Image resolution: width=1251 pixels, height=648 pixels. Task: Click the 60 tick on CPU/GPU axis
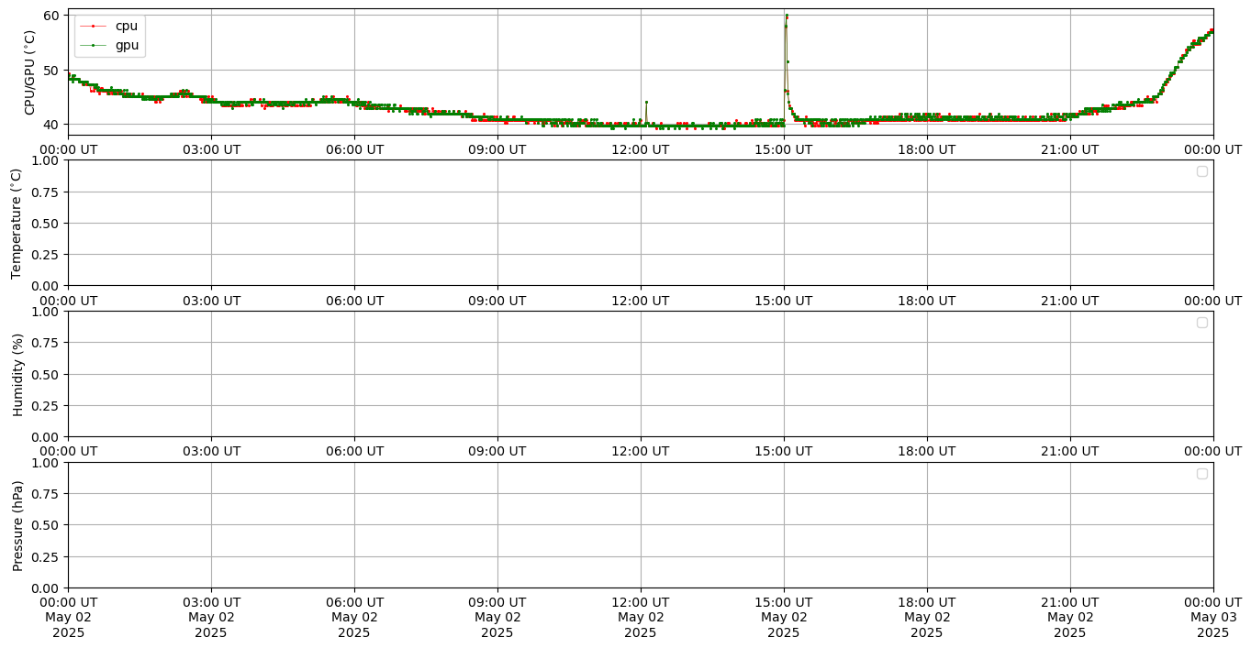pyautogui.click(x=50, y=16)
